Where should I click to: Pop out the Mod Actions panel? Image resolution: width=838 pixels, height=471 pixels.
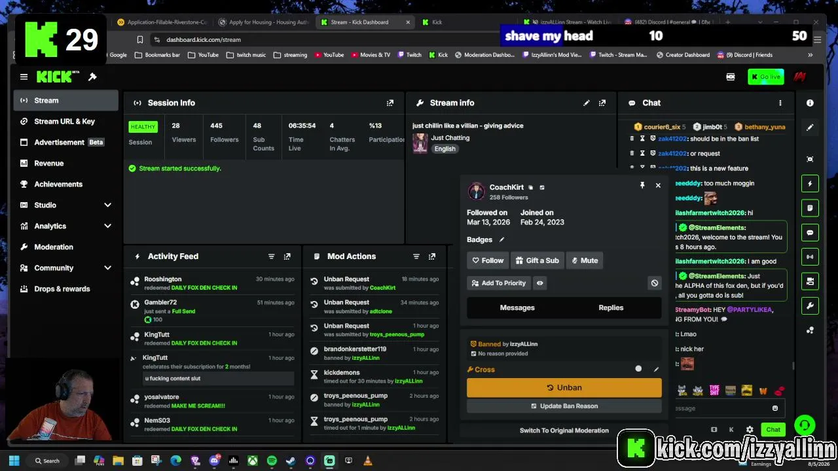(x=431, y=256)
